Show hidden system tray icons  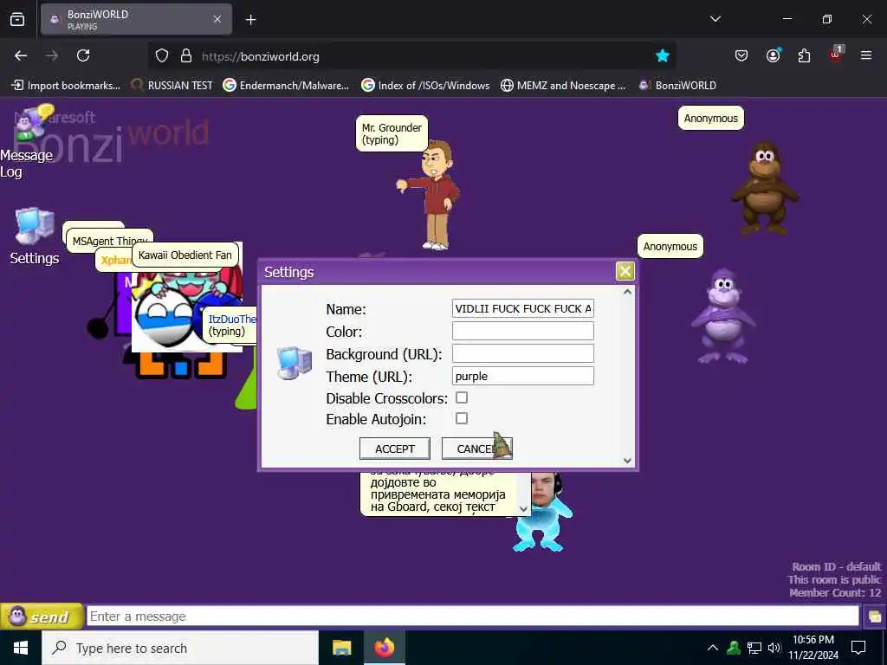[x=713, y=648]
